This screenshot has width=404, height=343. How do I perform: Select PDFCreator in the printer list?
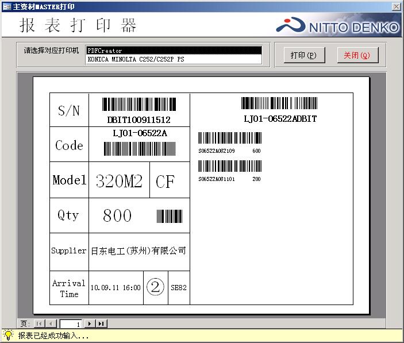174,51
